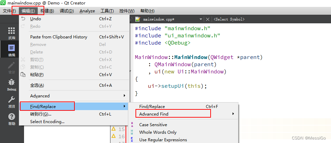Image resolution: width=331 pixels, height=143 pixels.
Task: Close the mainwindow.cpp document with X
Action: pyautogui.click(x=208, y=20)
